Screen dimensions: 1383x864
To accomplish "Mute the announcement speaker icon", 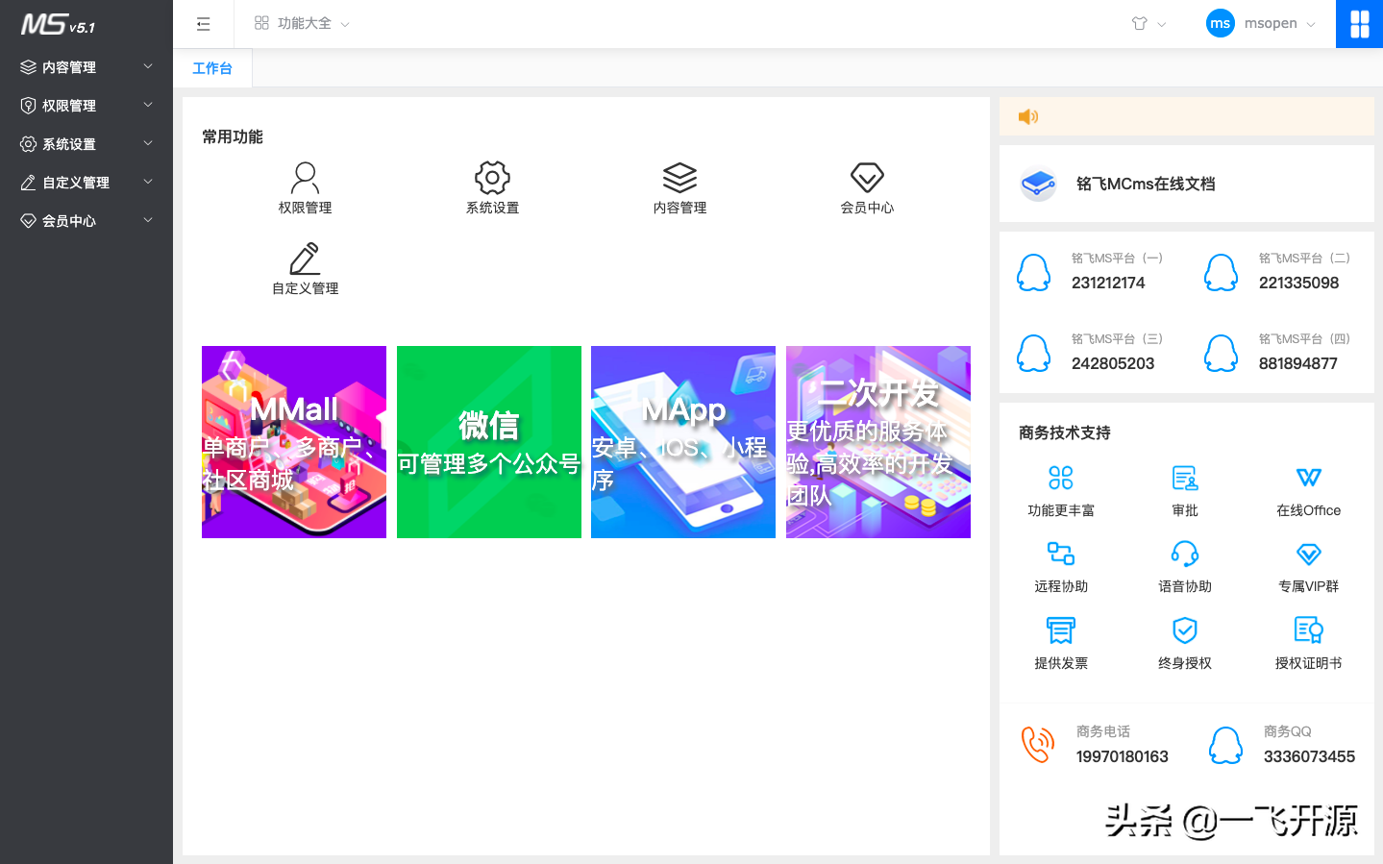I will 1027,115.
